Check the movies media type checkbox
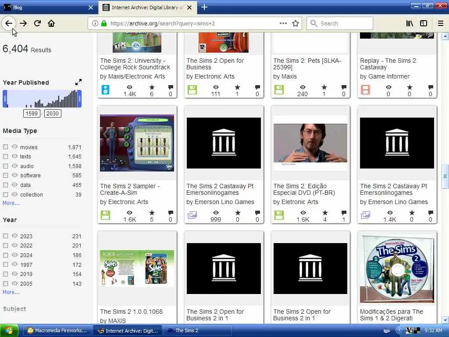Image resolution: width=449 pixels, height=337 pixels. [x=5, y=147]
